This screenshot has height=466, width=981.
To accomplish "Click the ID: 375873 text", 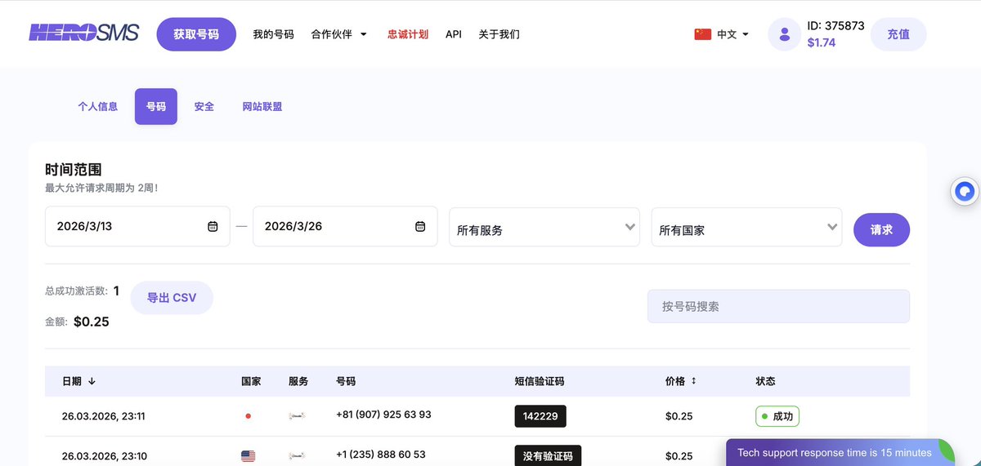I will (835, 25).
